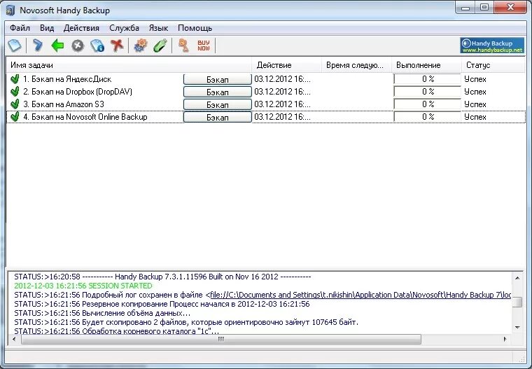This screenshot has height=369, width=532.
Task: Click the Время следую... column header
Action: point(356,65)
